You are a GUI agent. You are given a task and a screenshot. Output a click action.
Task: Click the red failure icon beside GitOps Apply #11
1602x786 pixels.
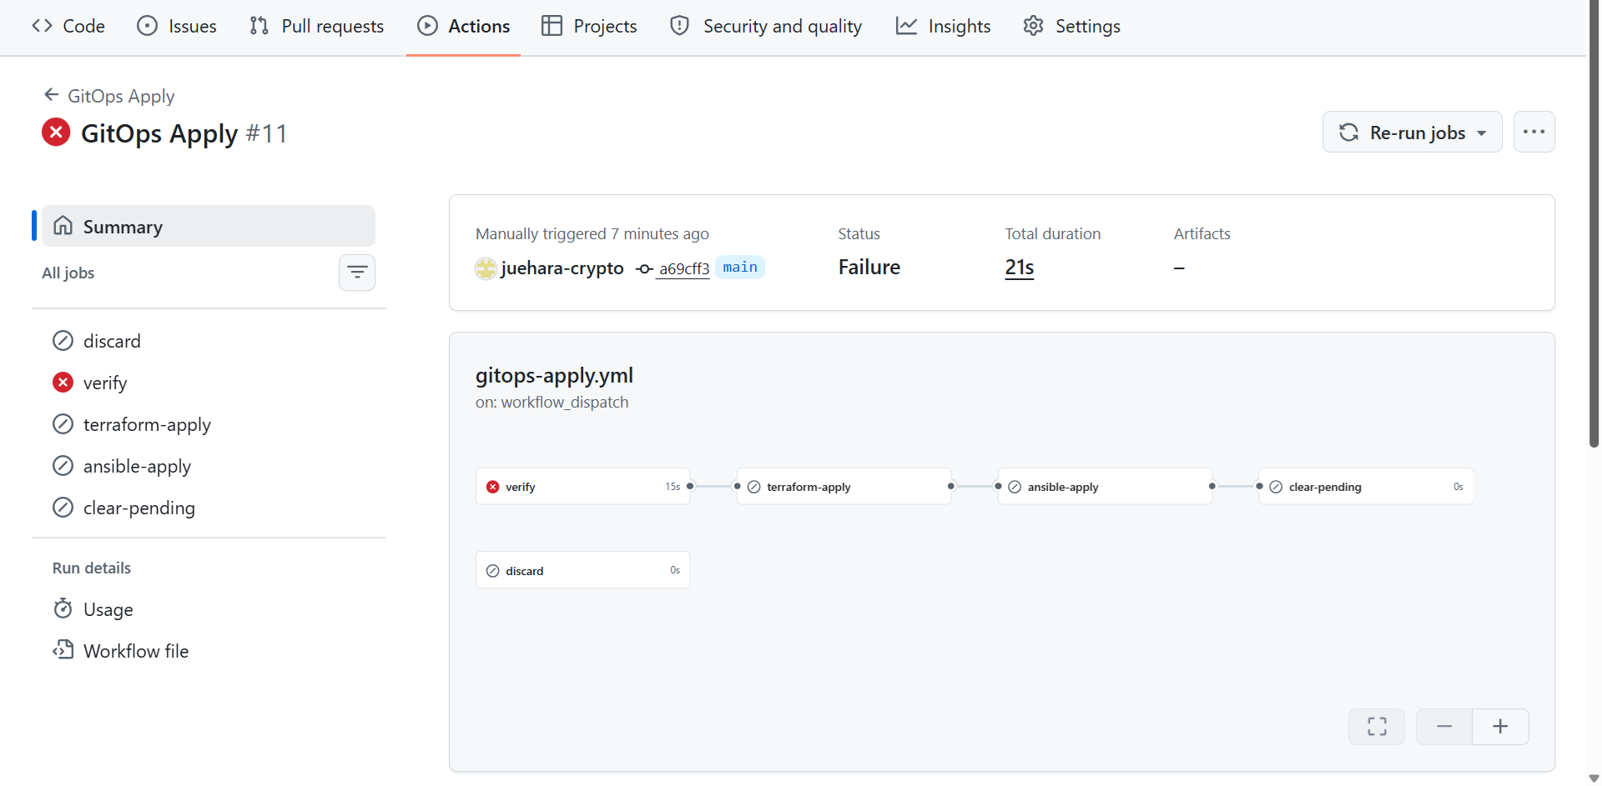(56, 133)
